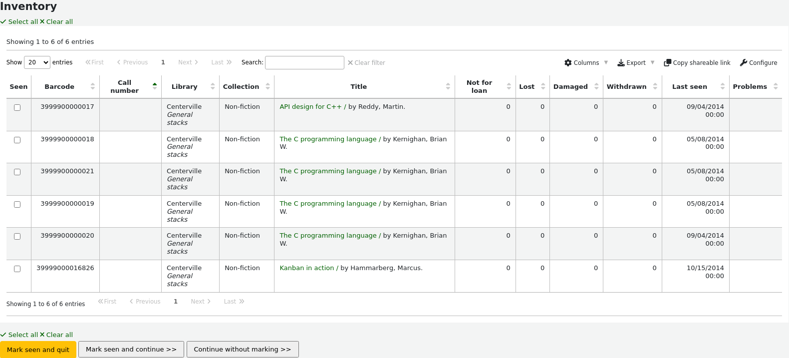Open C programming language link for barcode 3999900000019

coord(330,204)
